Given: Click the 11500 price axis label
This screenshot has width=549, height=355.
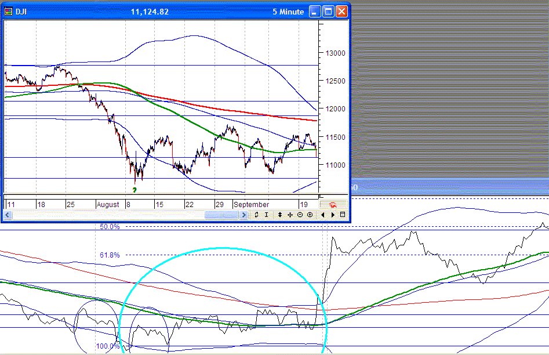Looking at the screenshot, I should click(336, 137).
